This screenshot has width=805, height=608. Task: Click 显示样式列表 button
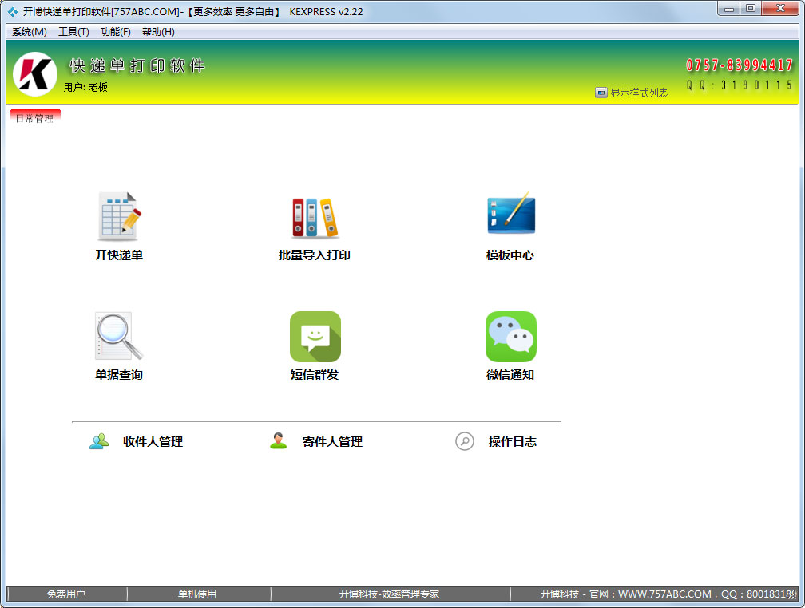[632, 93]
